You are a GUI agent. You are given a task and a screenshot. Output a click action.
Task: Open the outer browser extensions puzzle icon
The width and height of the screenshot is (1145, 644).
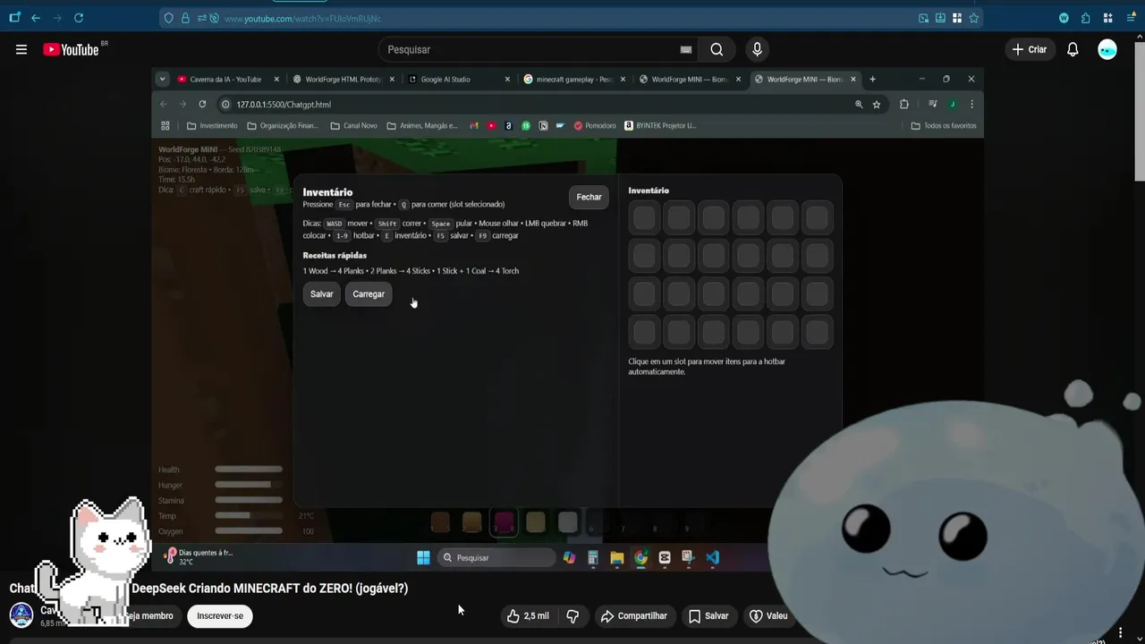[x=1085, y=18]
